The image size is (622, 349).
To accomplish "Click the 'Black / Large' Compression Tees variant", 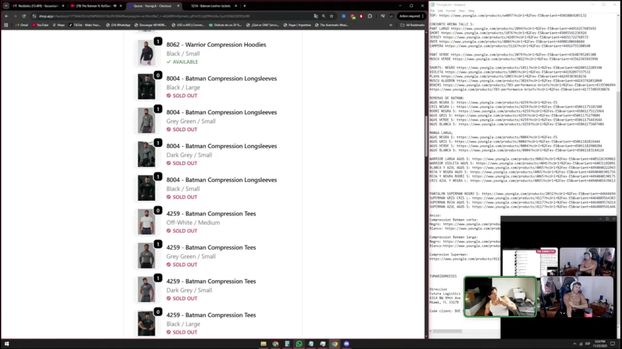I will (183, 324).
